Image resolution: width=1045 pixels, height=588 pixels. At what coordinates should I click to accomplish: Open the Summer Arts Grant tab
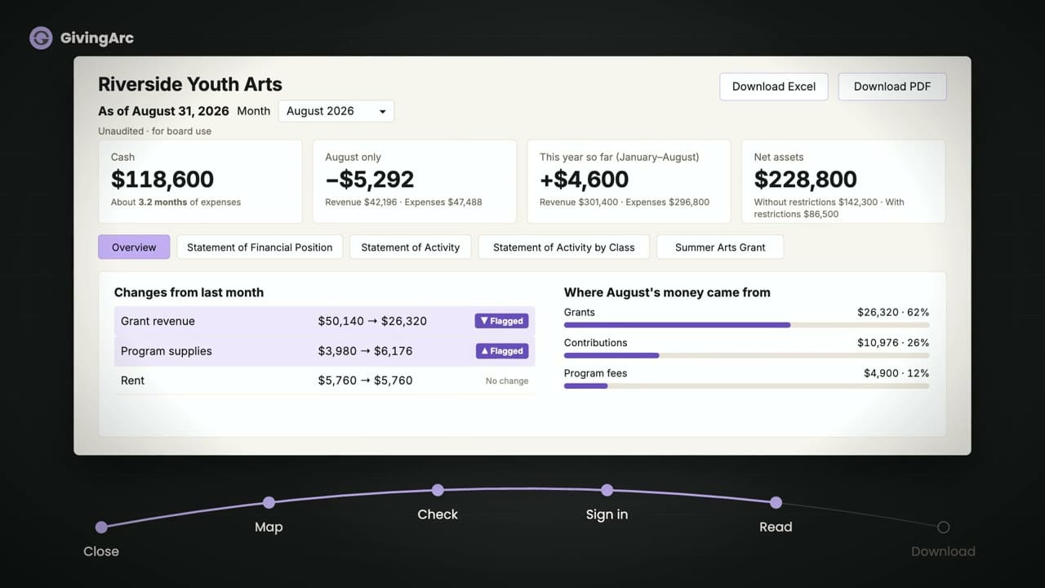pyautogui.click(x=720, y=247)
